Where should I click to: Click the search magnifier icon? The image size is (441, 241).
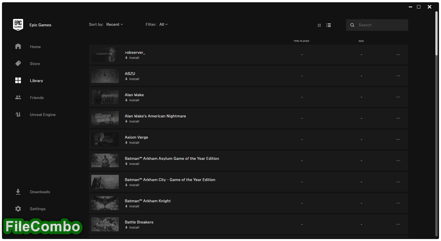pyautogui.click(x=352, y=25)
